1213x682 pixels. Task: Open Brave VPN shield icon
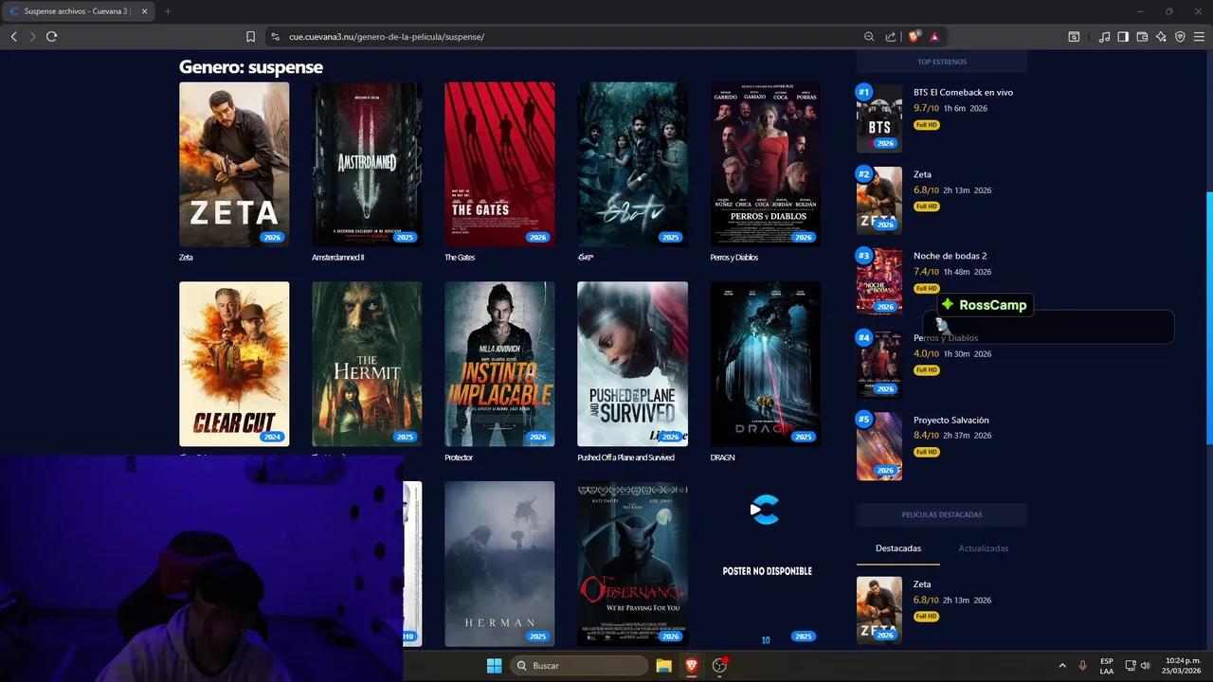coord(1180,37)
